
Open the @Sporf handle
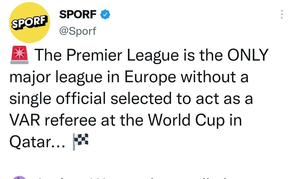pyautogui.click(x=78, y=31)
